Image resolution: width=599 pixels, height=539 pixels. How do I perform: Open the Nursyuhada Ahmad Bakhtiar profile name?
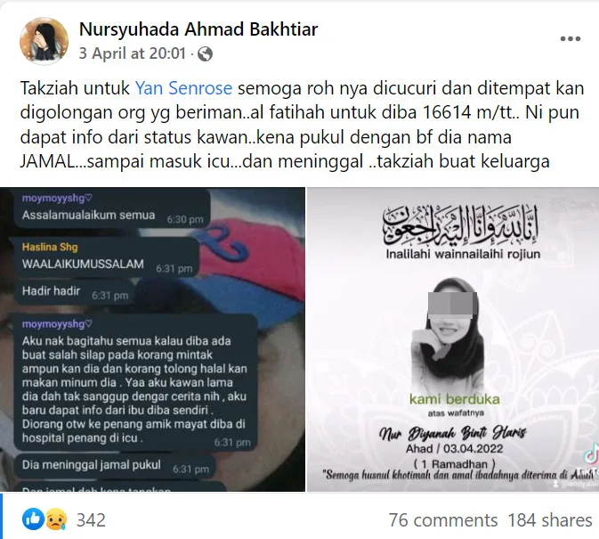pos(198,29)
